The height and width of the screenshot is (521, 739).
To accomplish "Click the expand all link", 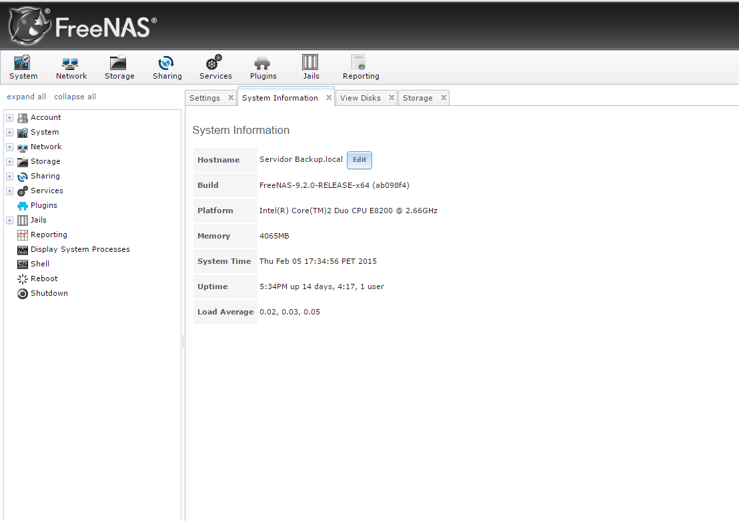I will [27, 97].
